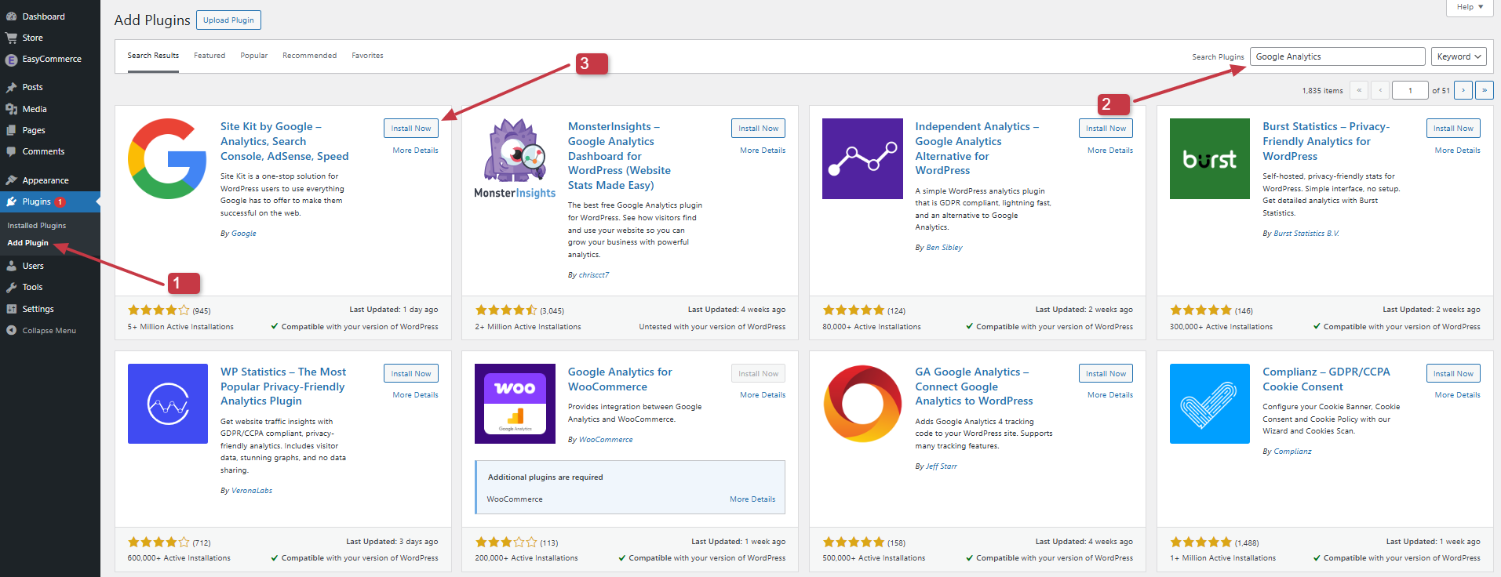Click the Tools wrench icon
The height and width of the screenshot is (577, 1501).
coord(11,287)
